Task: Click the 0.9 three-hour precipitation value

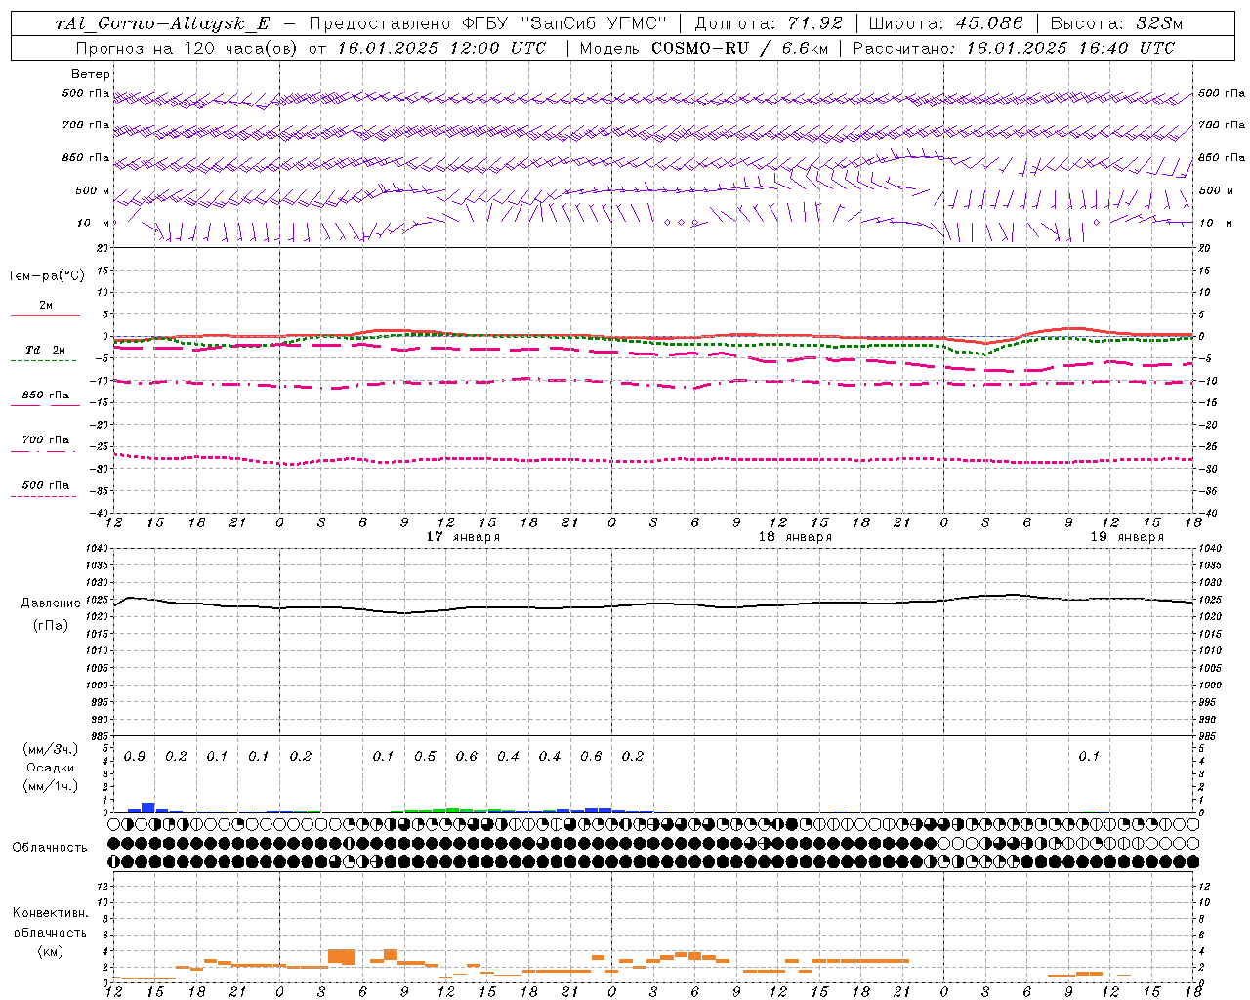Action: coord(135,757)
